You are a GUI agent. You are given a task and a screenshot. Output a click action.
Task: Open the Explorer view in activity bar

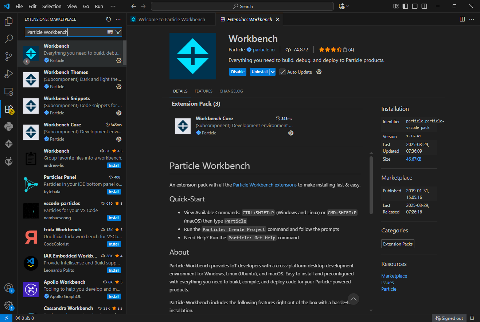[8, 21]
